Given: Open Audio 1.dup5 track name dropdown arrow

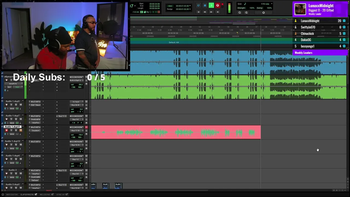Looking at the screenshot, I should pyautogui.click(x=23, y=101).
